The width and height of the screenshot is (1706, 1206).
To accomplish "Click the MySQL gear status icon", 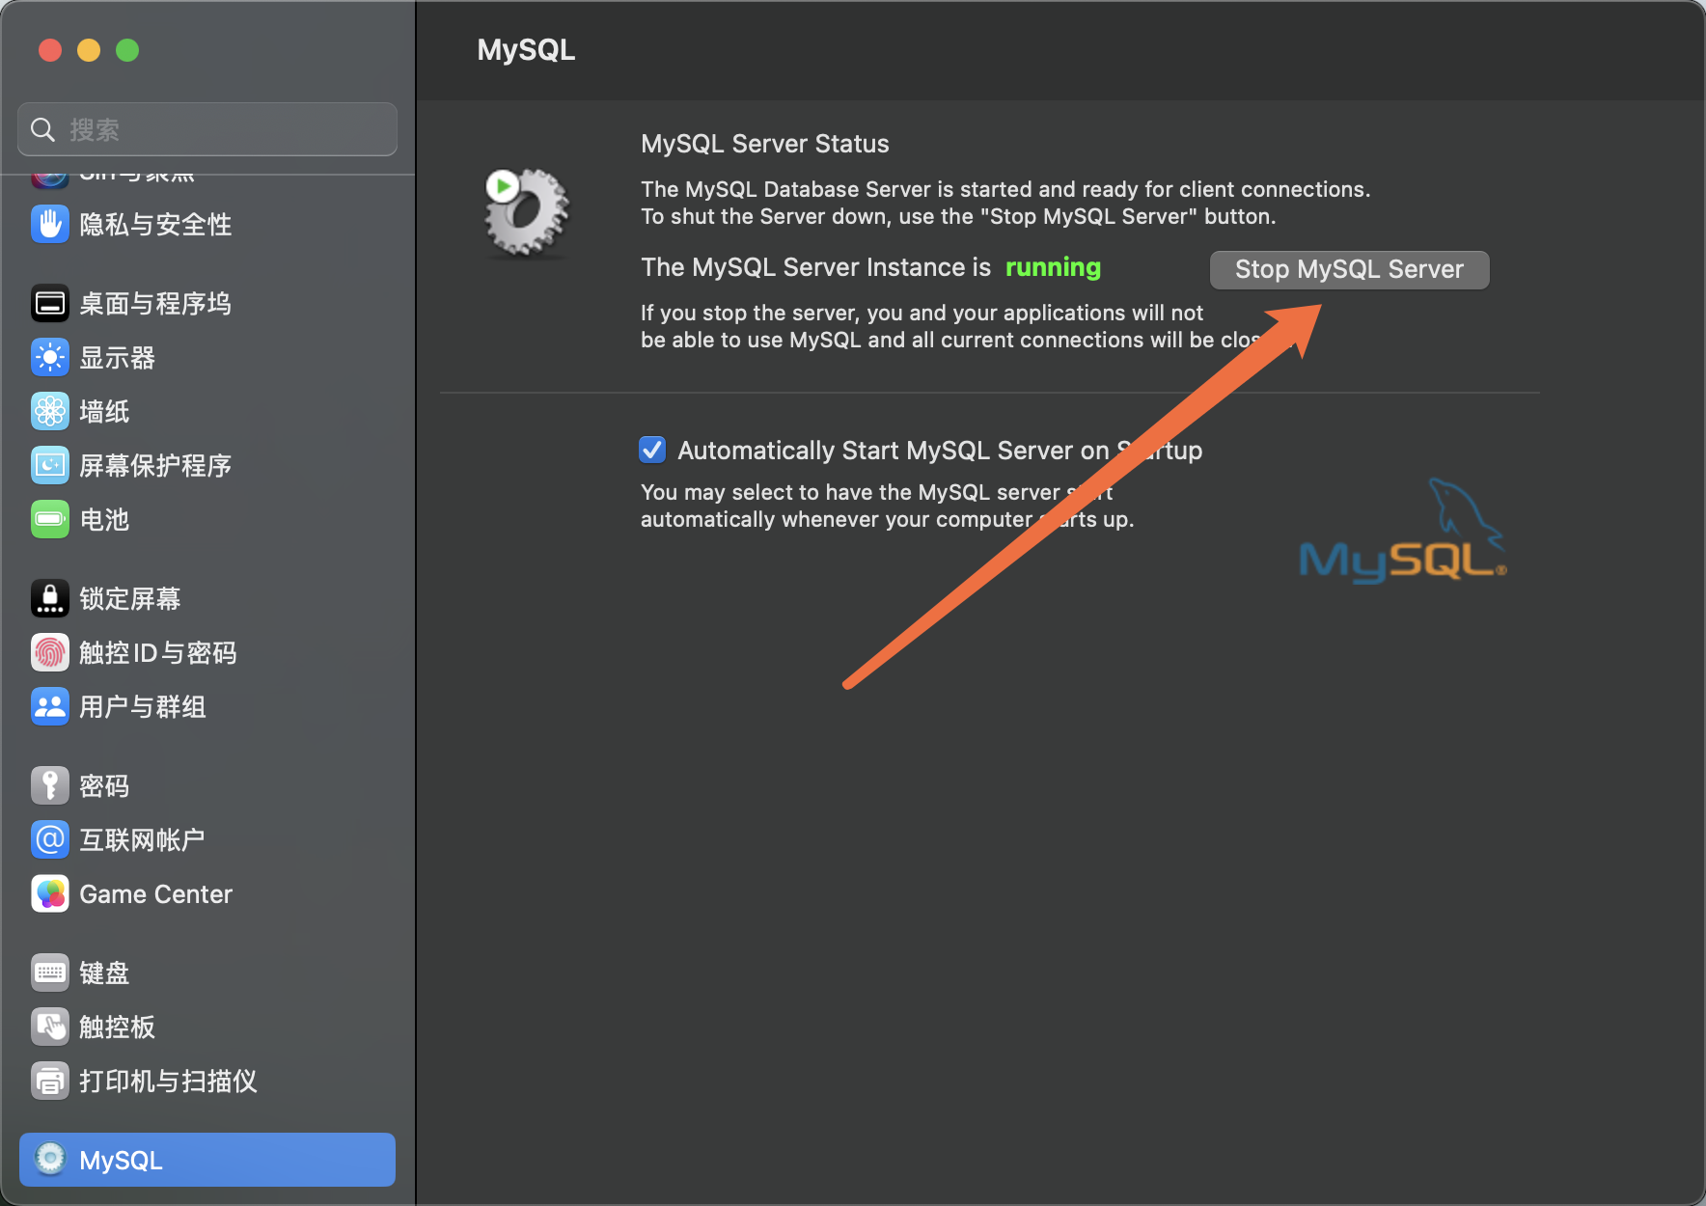I will pos(526,212).
